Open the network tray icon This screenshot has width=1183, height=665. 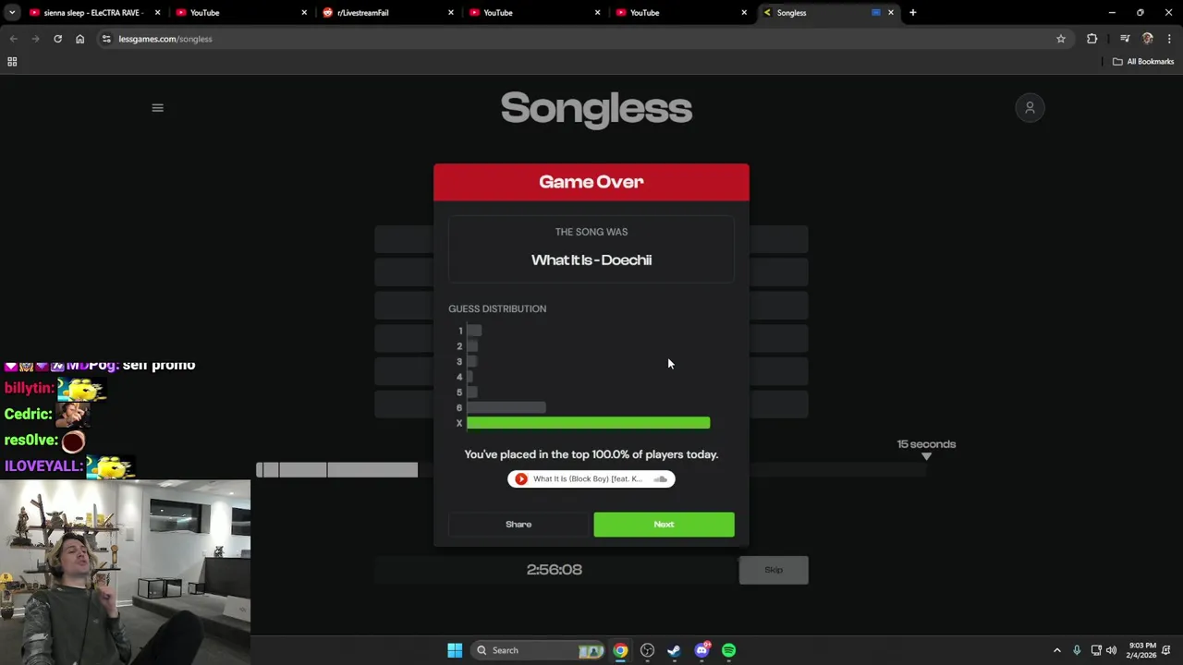1095,650
